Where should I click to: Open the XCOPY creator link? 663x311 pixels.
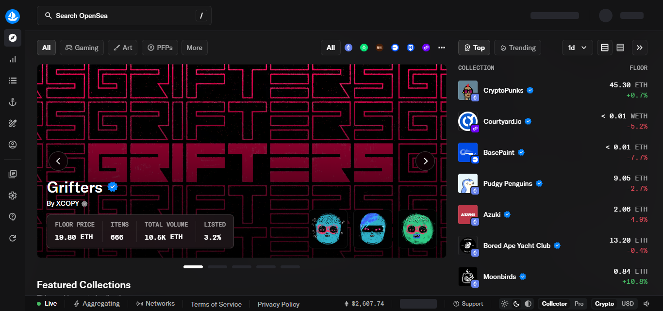[x=67, y=203]
